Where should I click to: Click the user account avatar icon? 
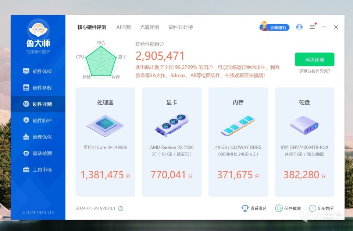click(x=299, y=27)
